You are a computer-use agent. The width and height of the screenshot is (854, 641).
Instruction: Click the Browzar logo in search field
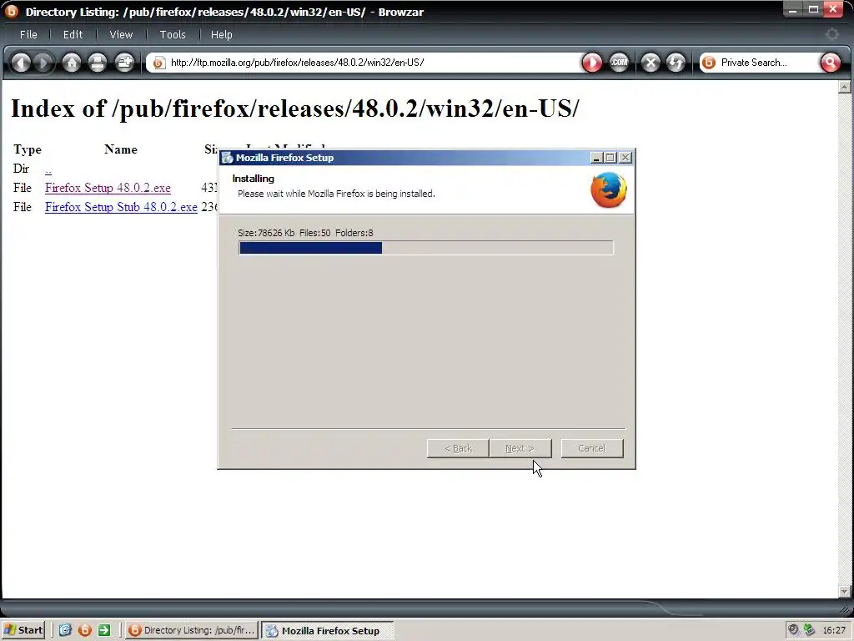click(709, 63)
